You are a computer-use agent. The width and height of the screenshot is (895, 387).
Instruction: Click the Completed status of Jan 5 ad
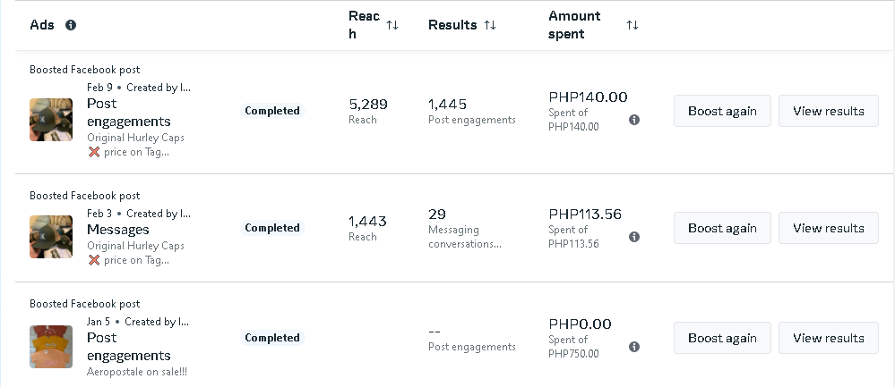pyautogui.click(x=272, y=338)
